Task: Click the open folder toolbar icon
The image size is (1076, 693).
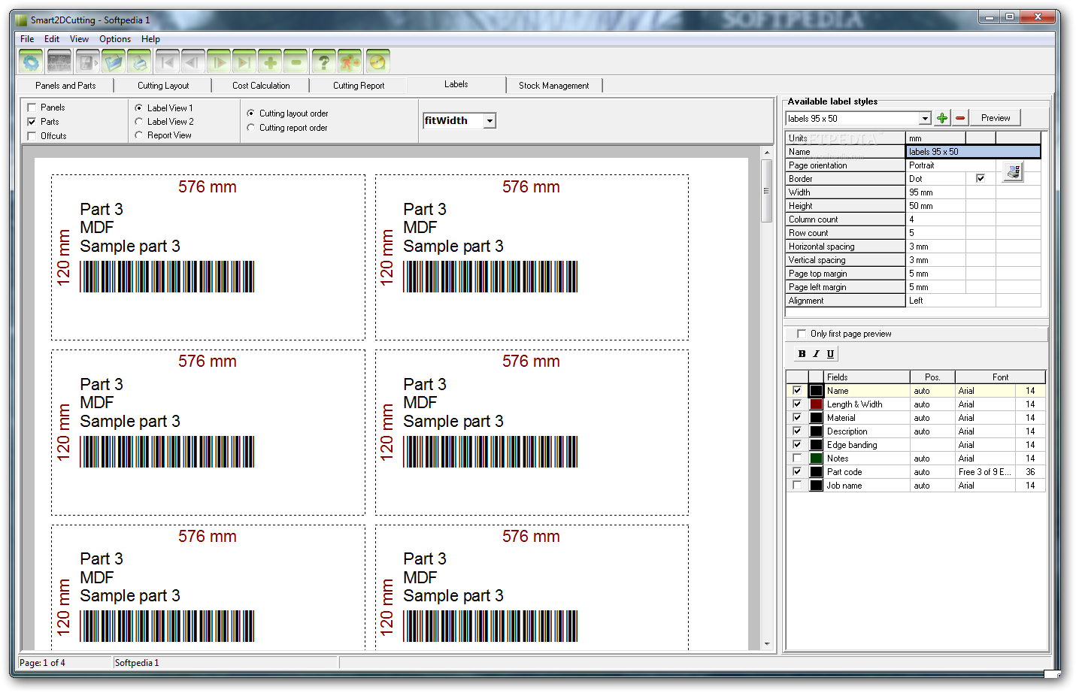Action: point(114,62)
